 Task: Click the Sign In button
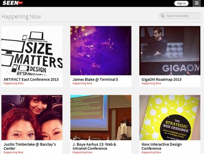[x=181, y=3]
